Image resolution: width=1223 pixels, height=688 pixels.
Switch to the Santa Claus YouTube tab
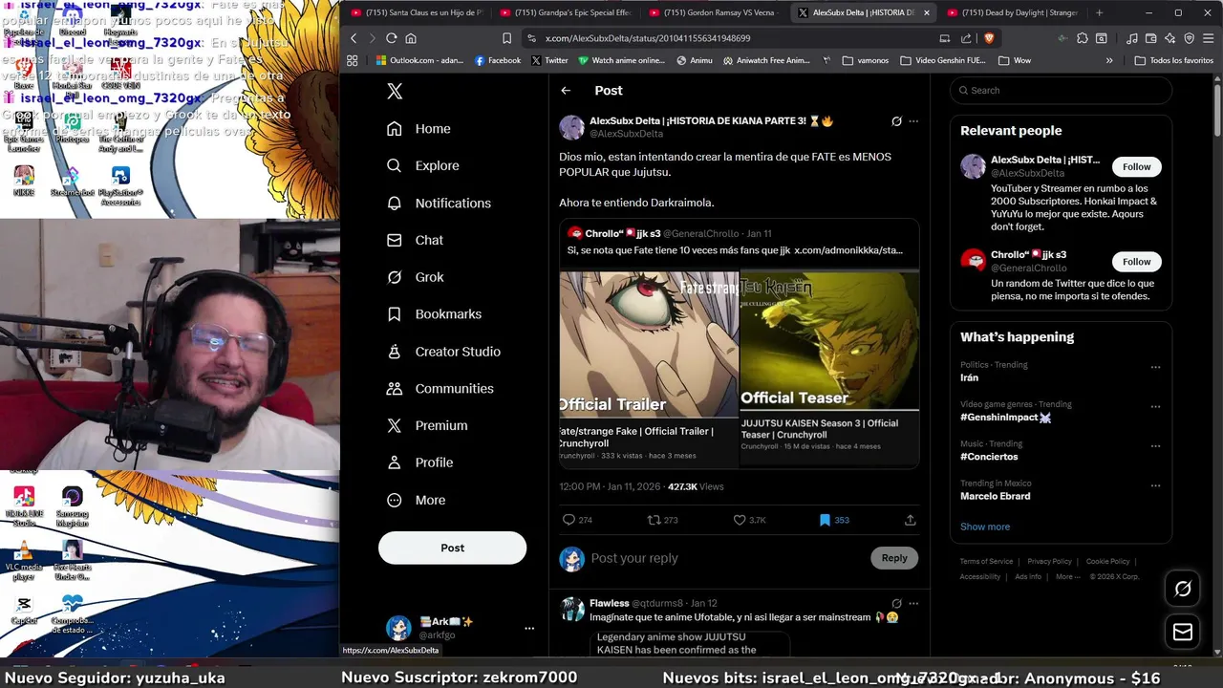[x=418, y=12]
